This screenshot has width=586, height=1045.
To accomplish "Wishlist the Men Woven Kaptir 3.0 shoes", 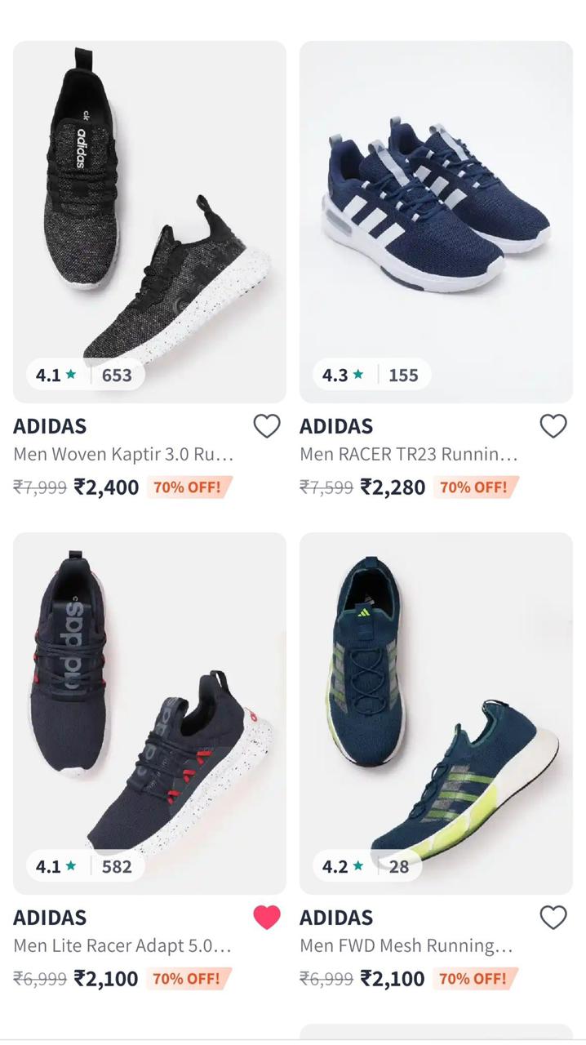I will [x=267, y=426].
